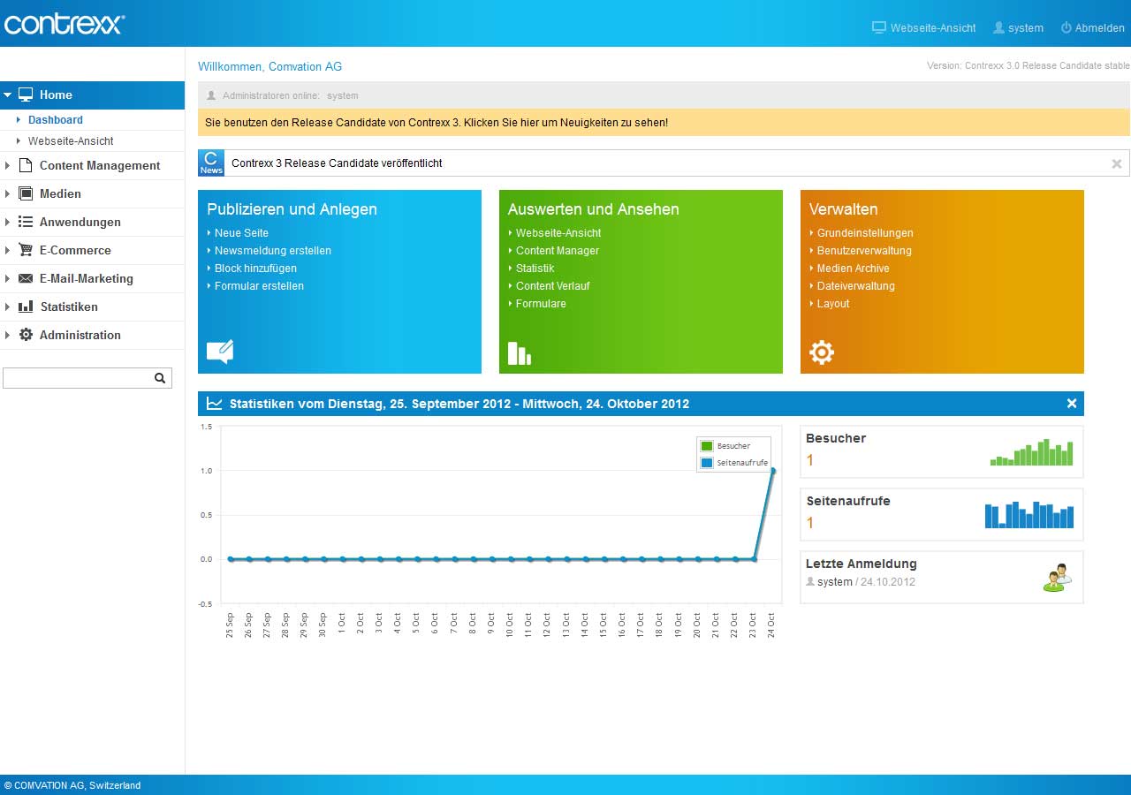The height and width of the screenshot is (795, 1131).
Task: Click the Administratoren online person icon
Action: 211,95
